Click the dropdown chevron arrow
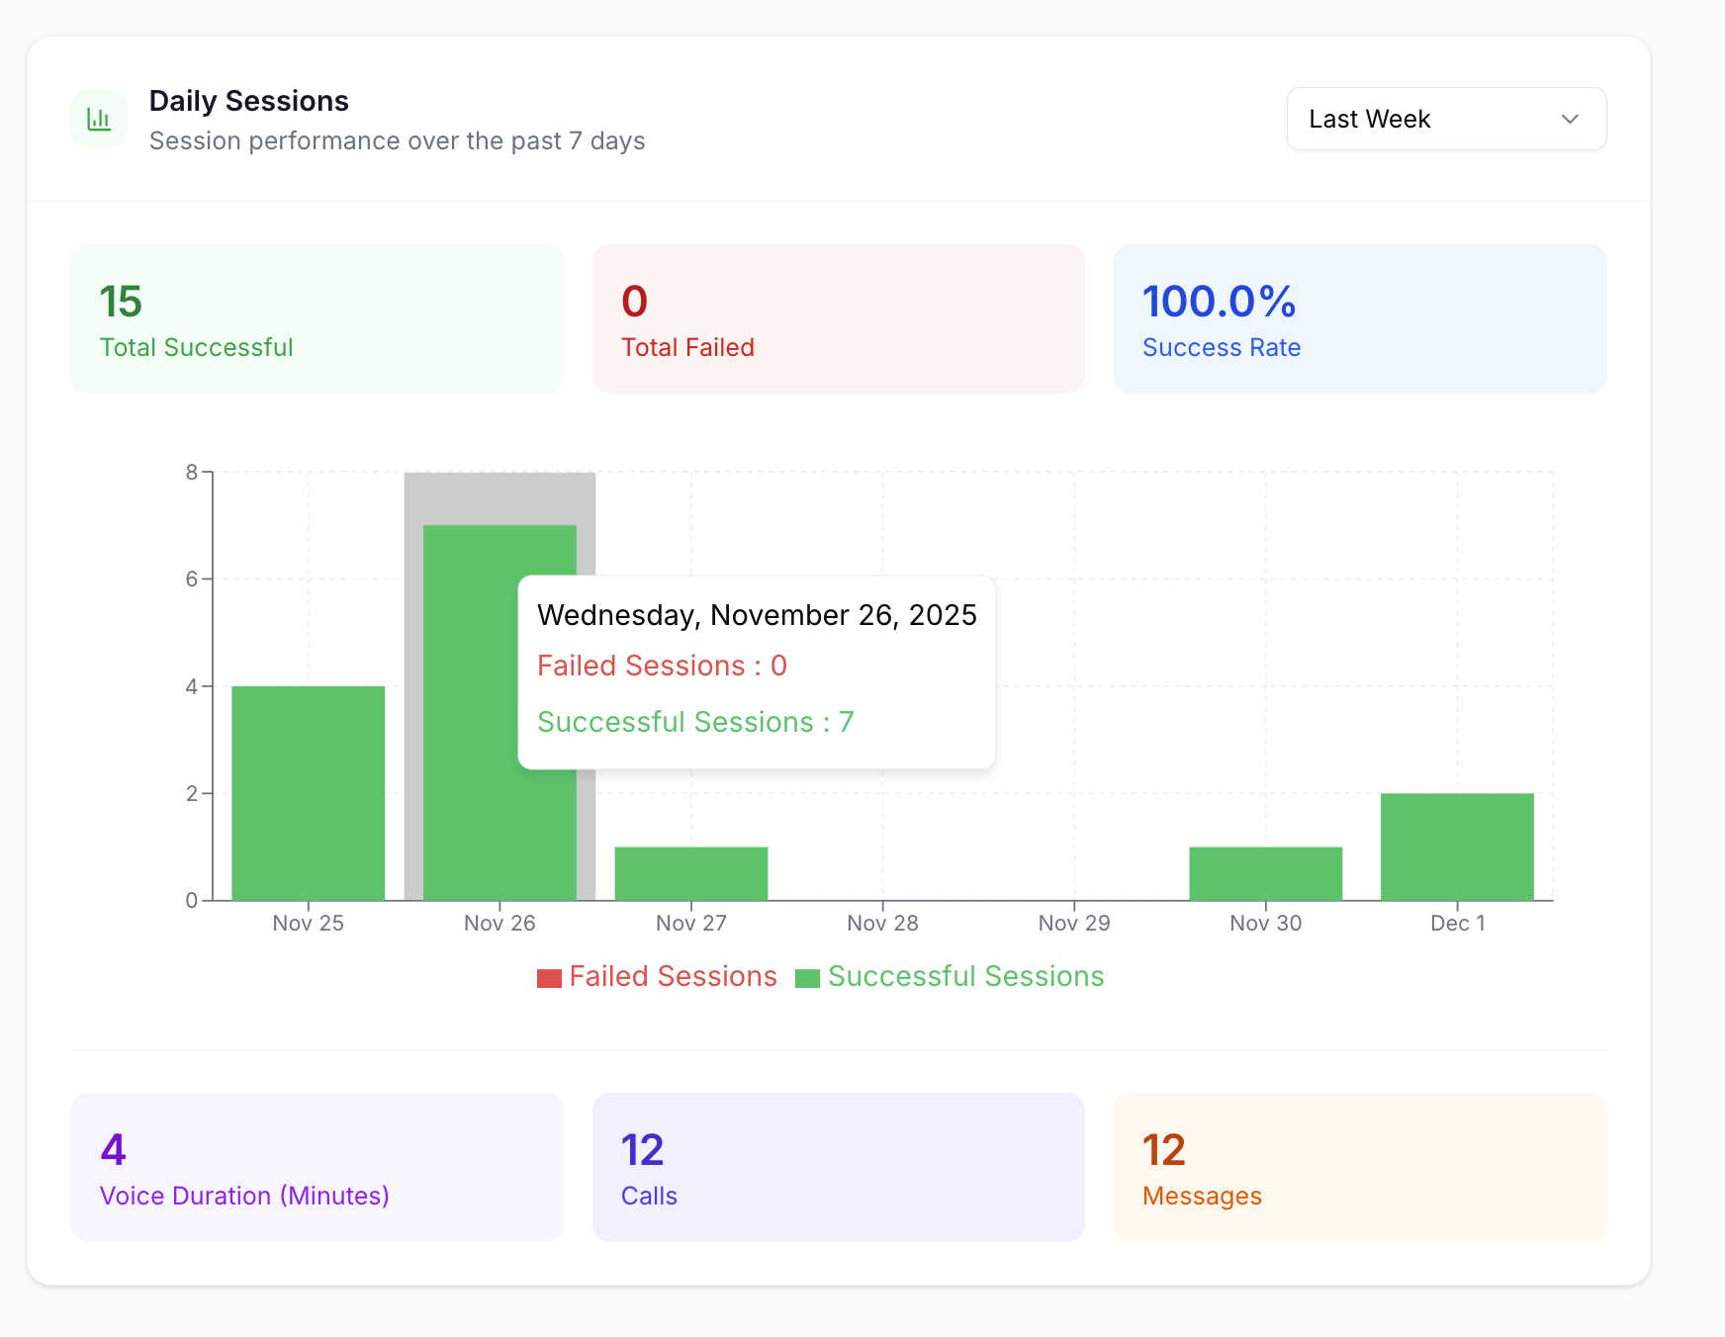 (1571, 119)
